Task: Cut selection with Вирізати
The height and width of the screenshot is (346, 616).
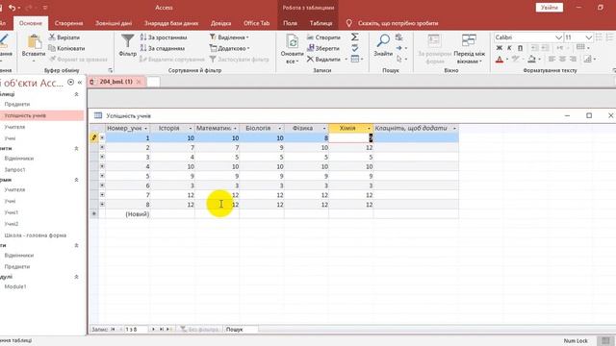Action: click(64, 37)
